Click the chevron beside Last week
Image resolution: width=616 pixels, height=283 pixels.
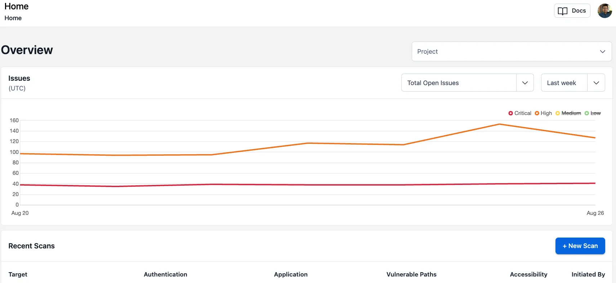click(596, 83)
